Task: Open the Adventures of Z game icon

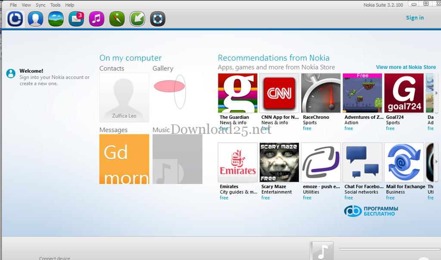Action: [x=363, y=93]
